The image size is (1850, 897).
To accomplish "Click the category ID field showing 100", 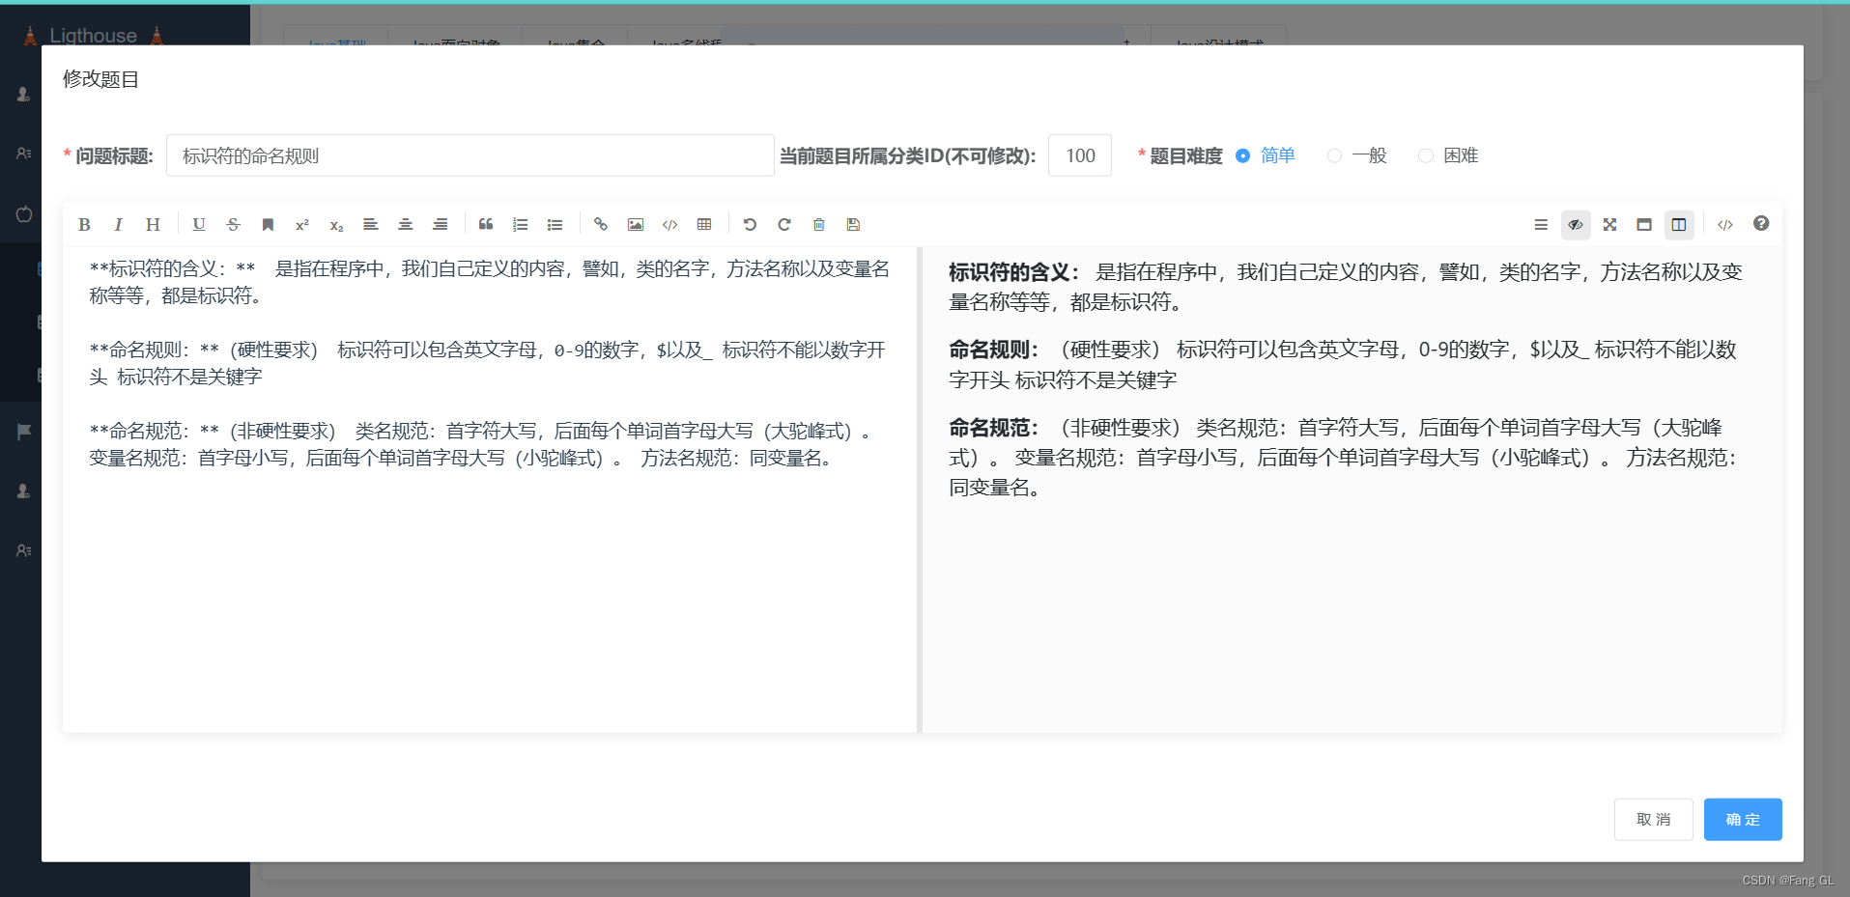I will [1080, 155].
